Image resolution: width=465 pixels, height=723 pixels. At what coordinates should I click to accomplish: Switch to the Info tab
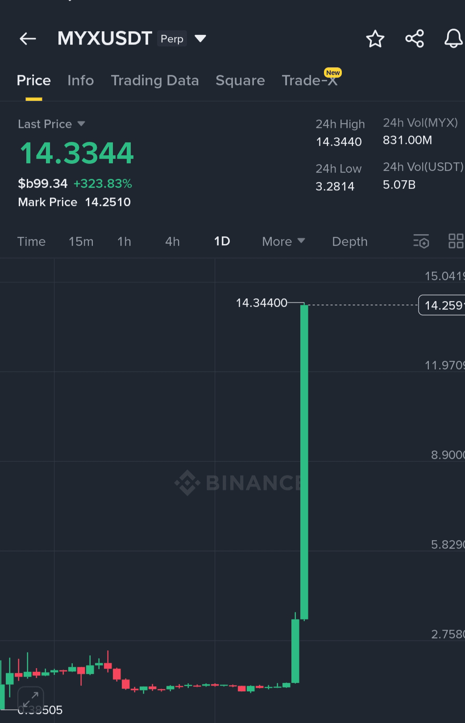point(81,80)
